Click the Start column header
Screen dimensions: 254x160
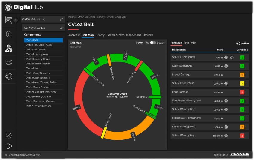(220, 50)
